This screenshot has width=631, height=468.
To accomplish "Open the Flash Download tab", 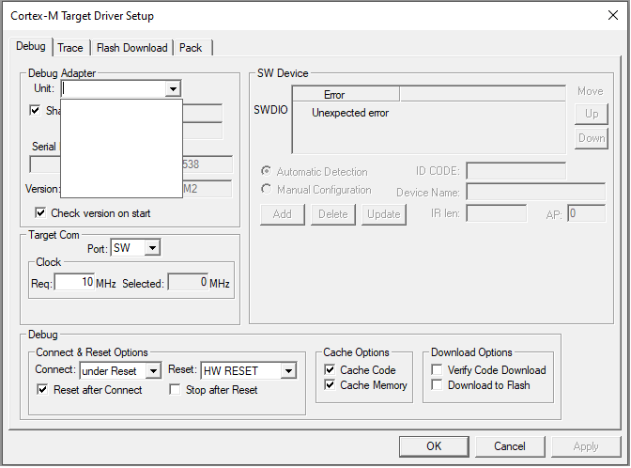I will [132, 48].
